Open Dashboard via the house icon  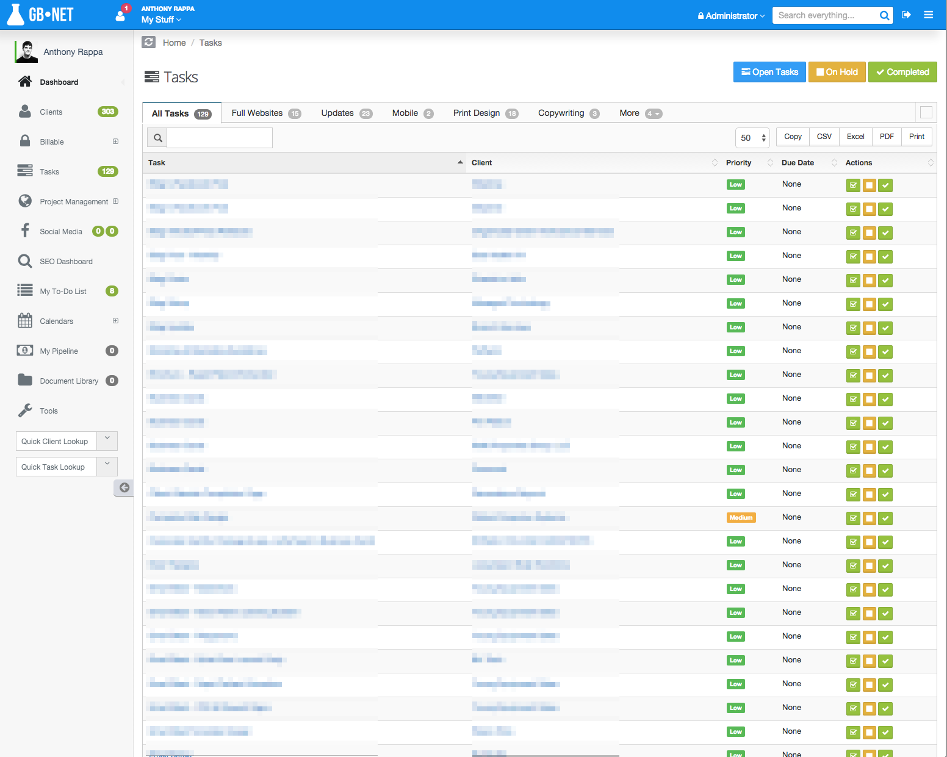pyautogui.click(x=25, y=82)
